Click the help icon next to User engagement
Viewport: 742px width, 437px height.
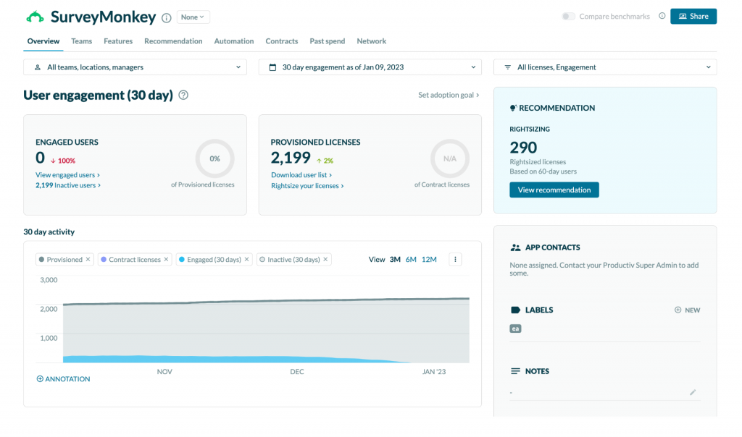[183, 95]
